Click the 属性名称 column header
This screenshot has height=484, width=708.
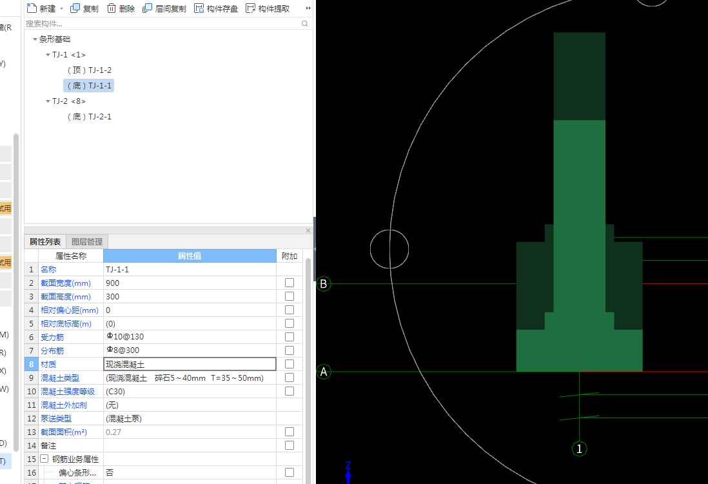point(71,256)
